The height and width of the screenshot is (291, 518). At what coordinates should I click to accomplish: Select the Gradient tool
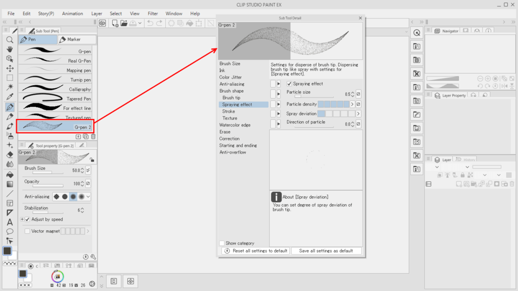pos(10,184)
